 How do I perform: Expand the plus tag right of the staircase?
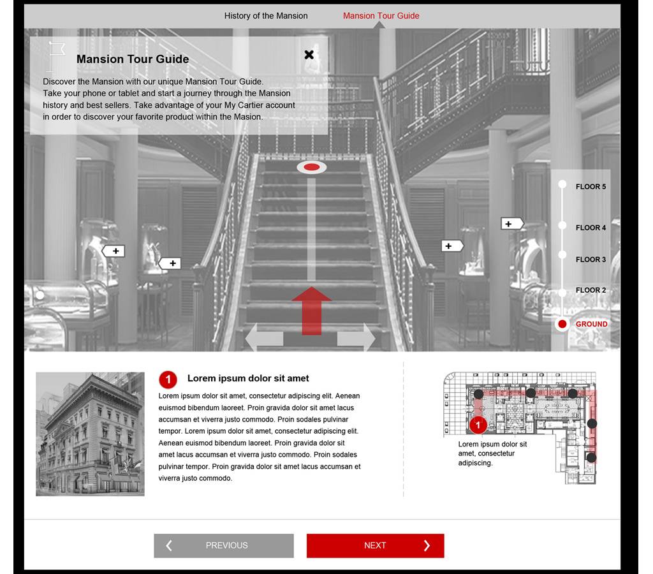point(451,246)
